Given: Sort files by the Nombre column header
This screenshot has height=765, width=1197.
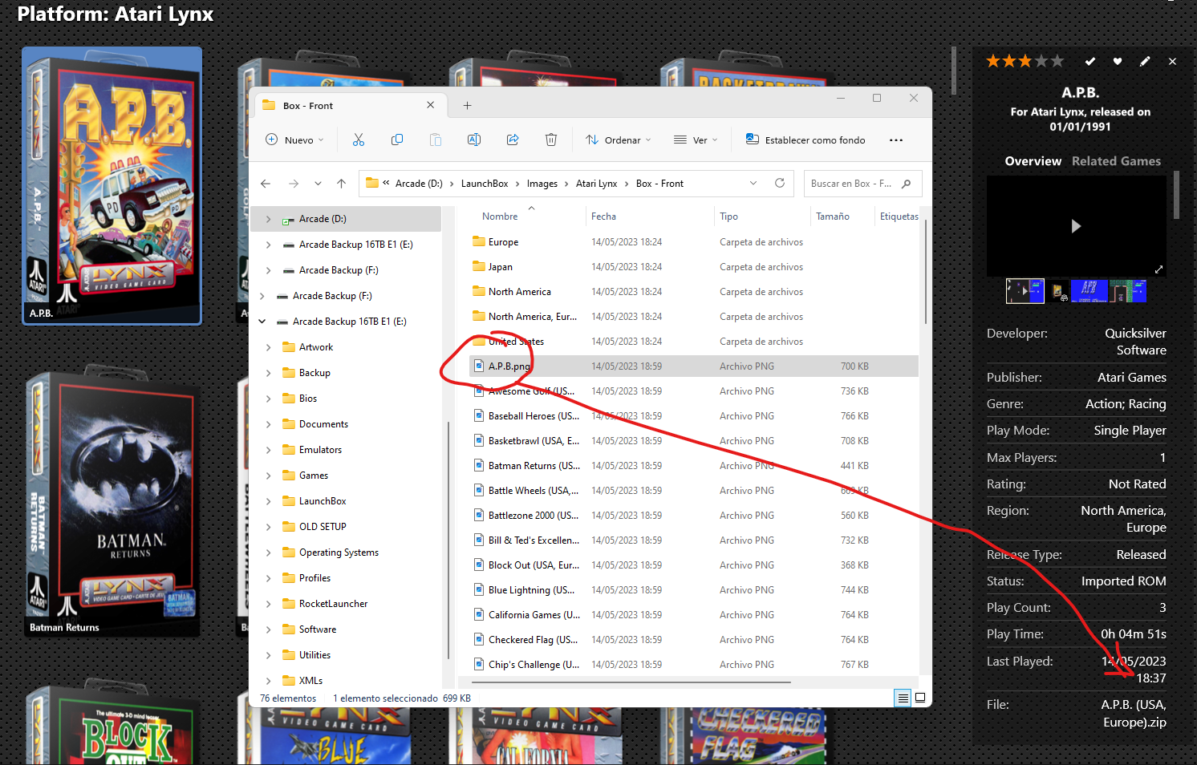Looking at the screenshot, I should (500, 217).
